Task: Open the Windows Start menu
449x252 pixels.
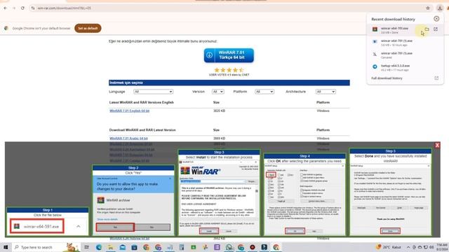Action: pos(6,247)
